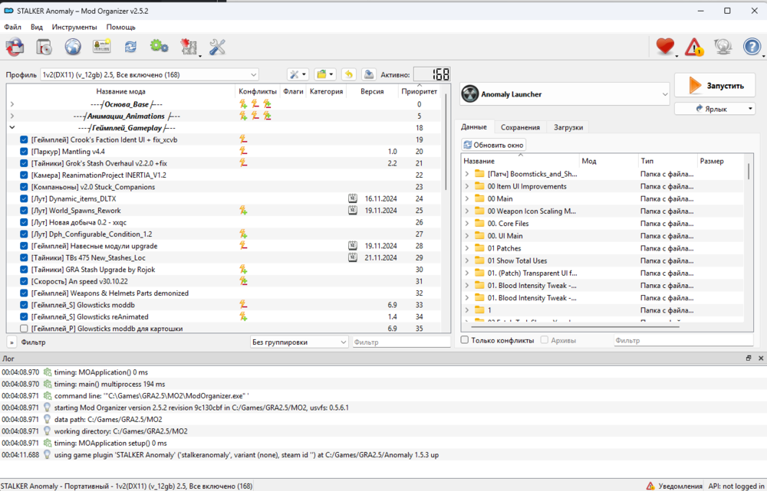Screen dimensions: 767x491
Task: Click the notes icon for TBs 475 New_Stashes_Loc
Action: pyautogui.click(x=353, y=257)
